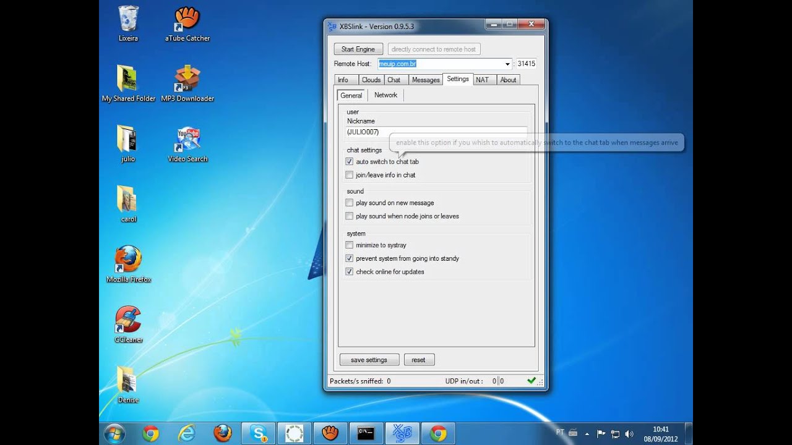Click the reset button
This screenshot has height=445, width=792.
[419, 360]
